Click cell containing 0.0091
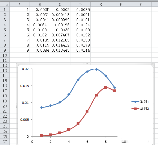The height and width of the screenshot is (147, 158). [80, 14]
